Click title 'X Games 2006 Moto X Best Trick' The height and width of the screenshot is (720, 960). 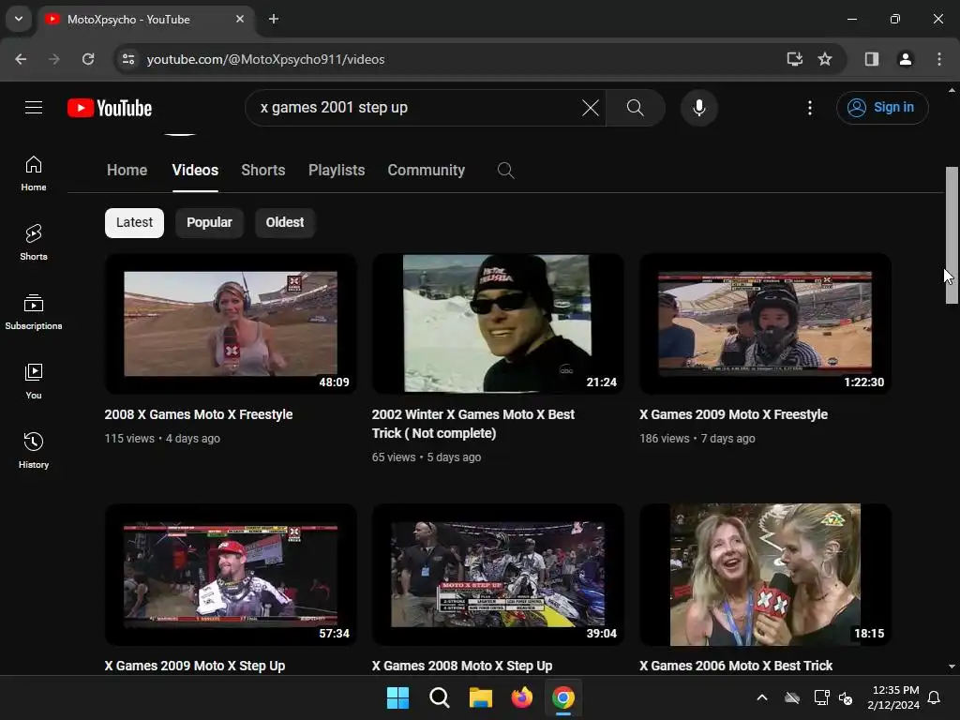[x=736, y=666]
